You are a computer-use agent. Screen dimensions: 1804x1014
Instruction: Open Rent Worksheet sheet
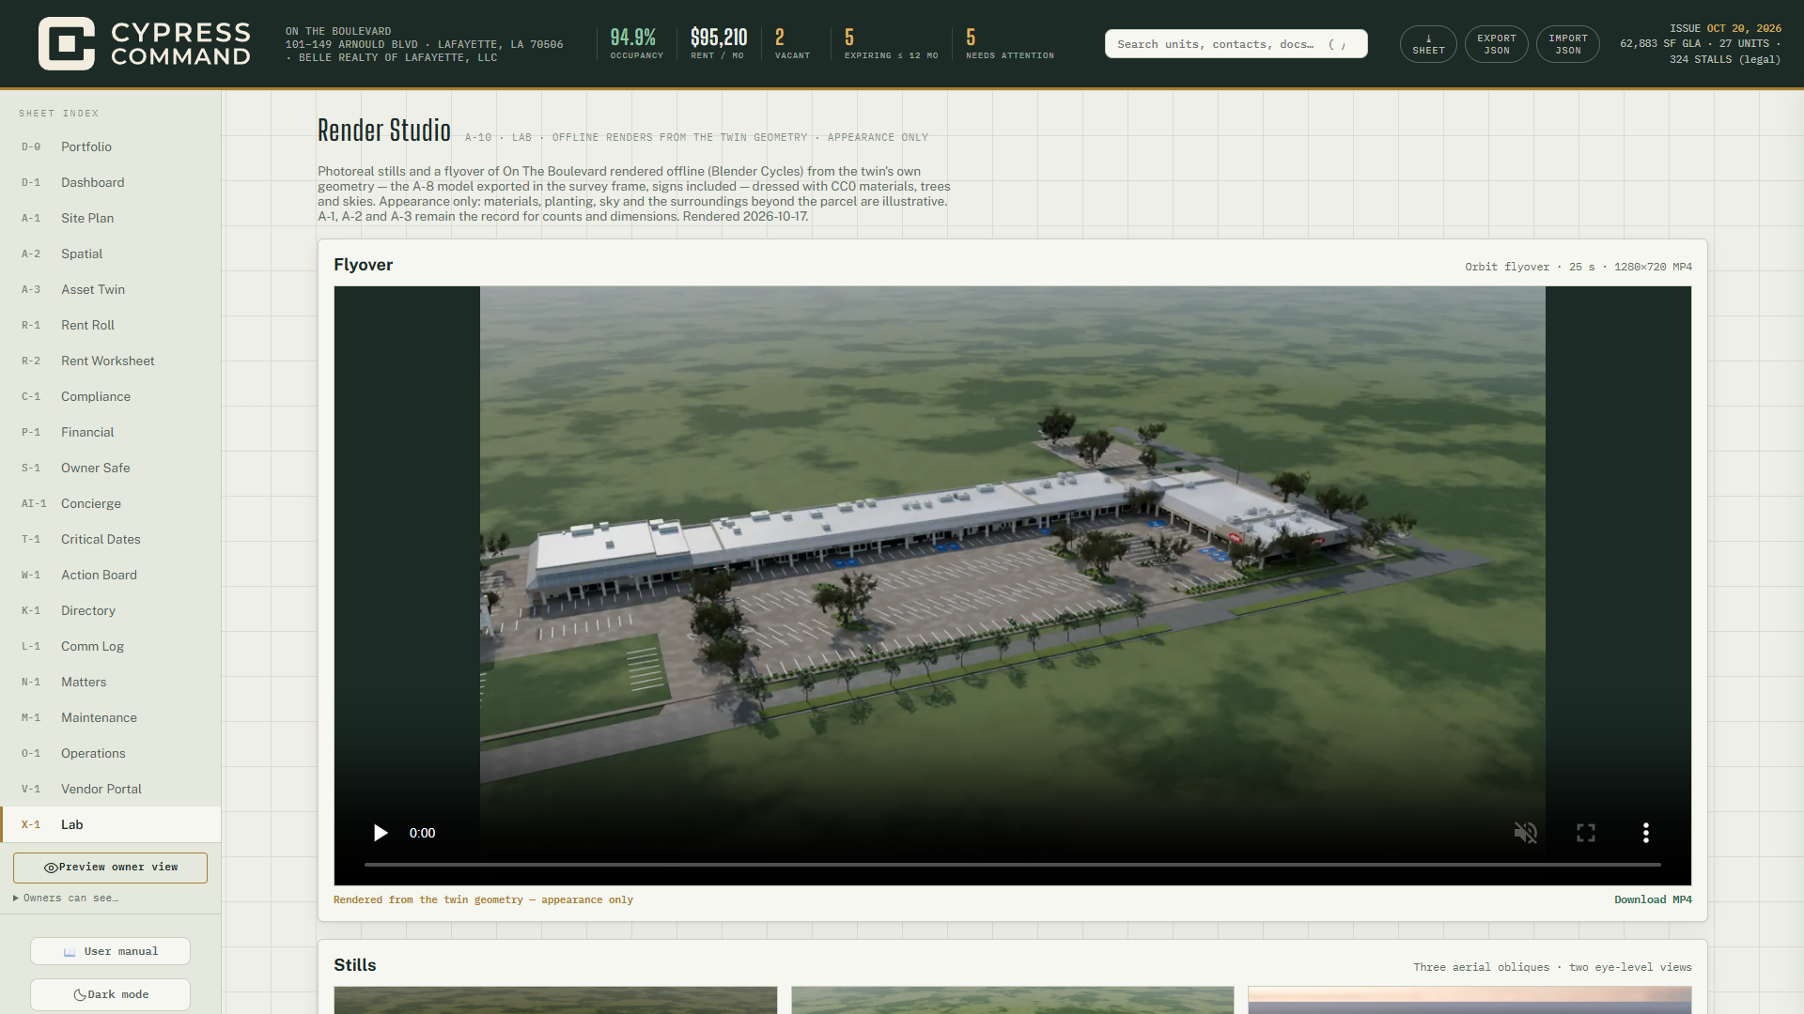[x=111, y=361]
